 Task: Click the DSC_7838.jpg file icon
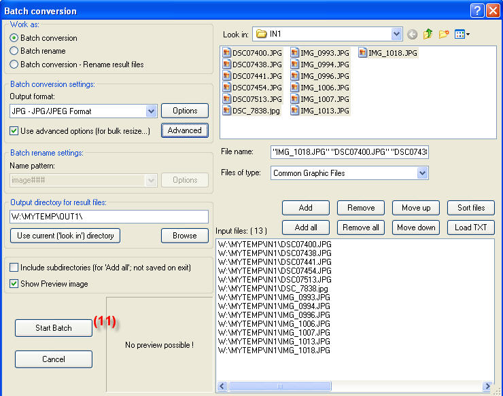point(227,110)
